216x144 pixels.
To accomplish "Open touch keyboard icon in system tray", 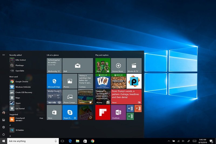I will pyautogui.click(x=194, y=141).
